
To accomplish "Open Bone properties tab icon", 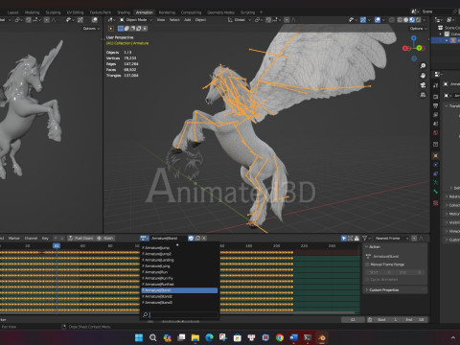I will point(436,192).
